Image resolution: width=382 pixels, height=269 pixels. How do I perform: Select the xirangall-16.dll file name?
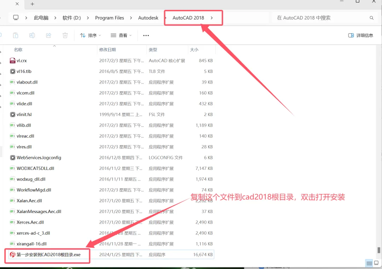(32, 244)
